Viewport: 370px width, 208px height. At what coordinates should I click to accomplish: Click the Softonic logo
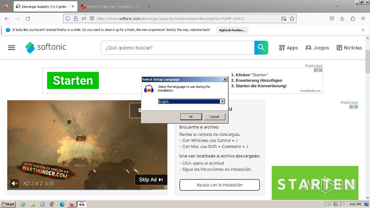46,47
